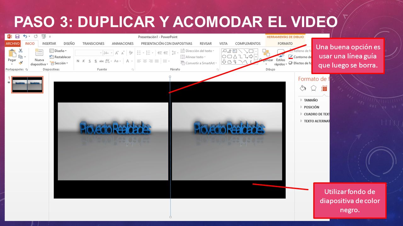Click the Restablecer button
The image size is (403, 226).
60,57
